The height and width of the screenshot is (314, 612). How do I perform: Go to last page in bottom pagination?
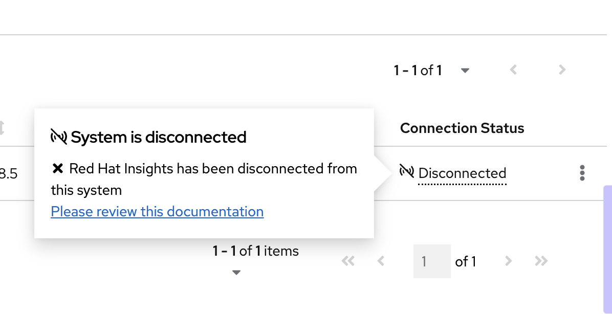[541, 261]
